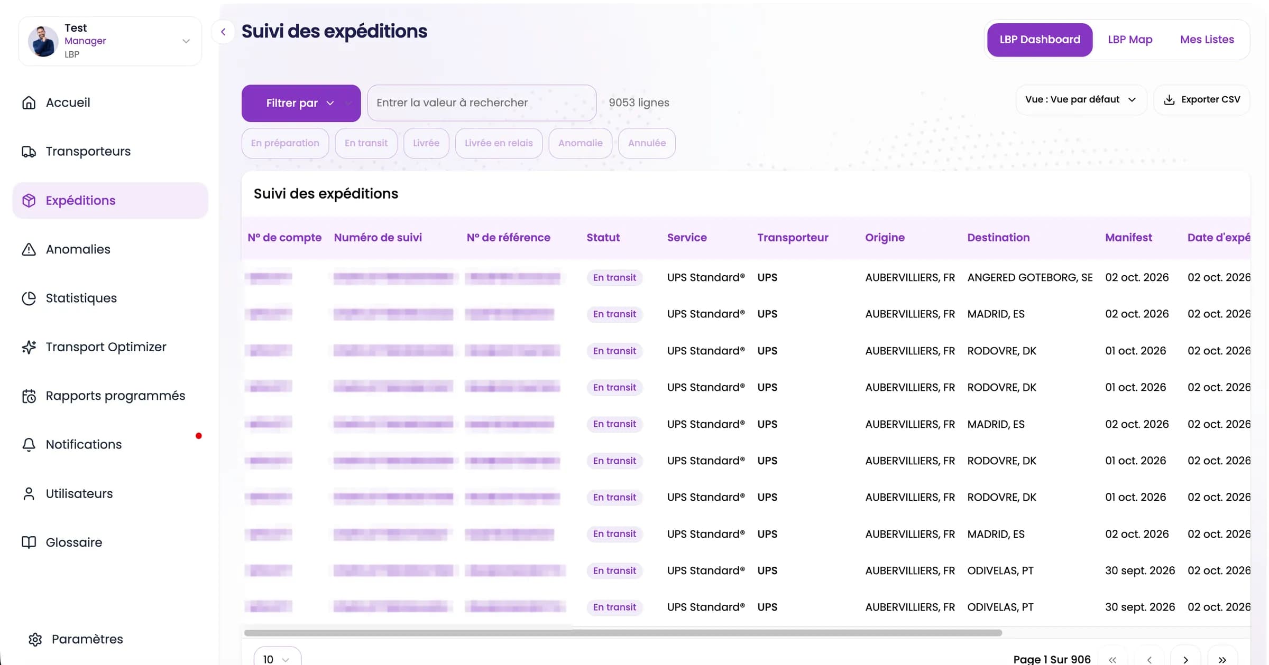Open the Vue par défaut dropdown
This screenshot has height=665, width=1269.
pyautogui.click(x=1081, y=99)
